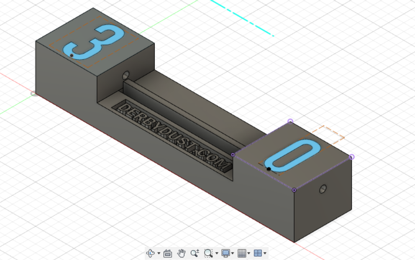Image resolution: width=415 pixels, height=260 pixels.
Task: Select the Orbit tool in navigation bar
Action: [151, 253]
